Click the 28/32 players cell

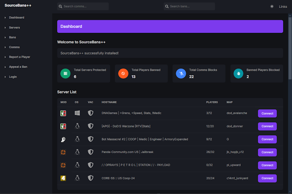tap(210, 152)
